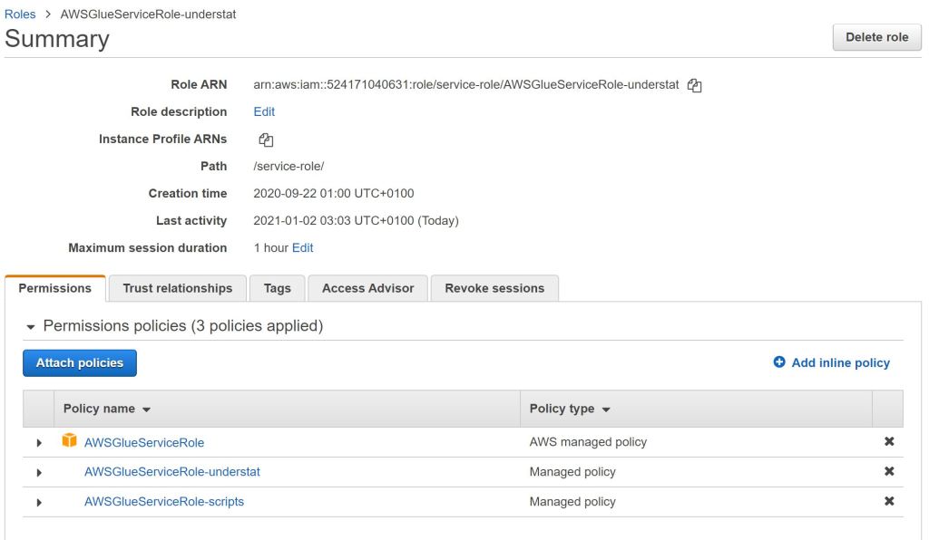Go to Roles via breadcrumb link
This screenshot has height=540, width=929.
(21, 14)
